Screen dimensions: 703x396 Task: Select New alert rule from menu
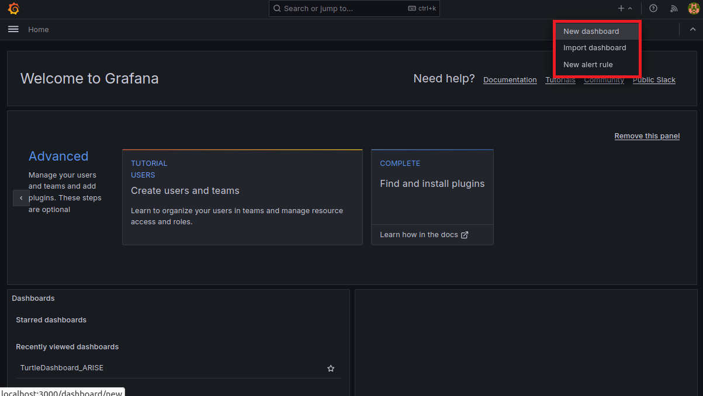[597, 65]
